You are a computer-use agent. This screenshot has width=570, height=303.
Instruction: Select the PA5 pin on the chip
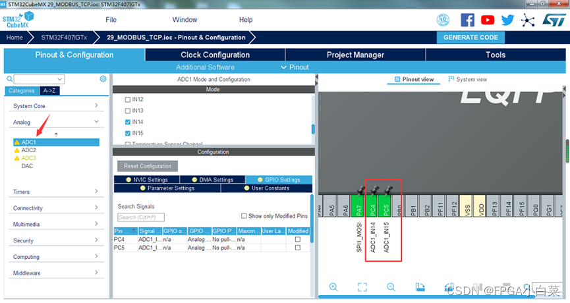click(x=331, y=206)
